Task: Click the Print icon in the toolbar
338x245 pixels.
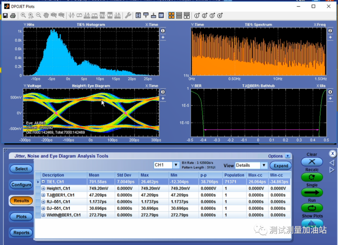Action: (13, 15)
